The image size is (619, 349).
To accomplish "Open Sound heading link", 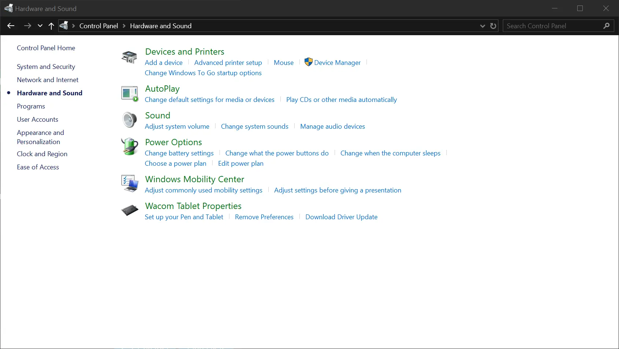I will pyautogui.click(x=158, y=115).
